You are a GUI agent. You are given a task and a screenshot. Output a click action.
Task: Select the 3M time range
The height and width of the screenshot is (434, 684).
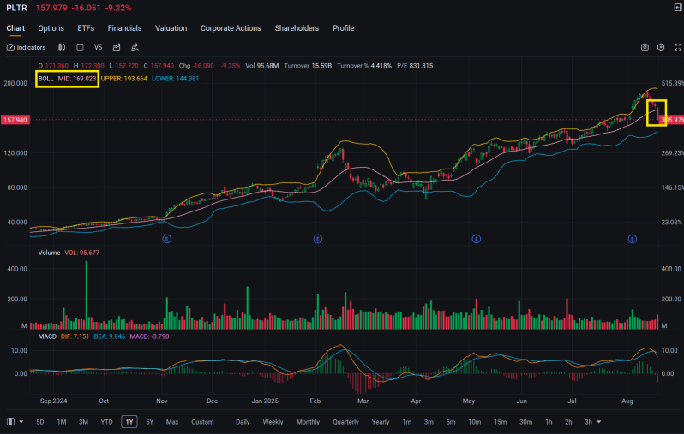coord(83,422)
